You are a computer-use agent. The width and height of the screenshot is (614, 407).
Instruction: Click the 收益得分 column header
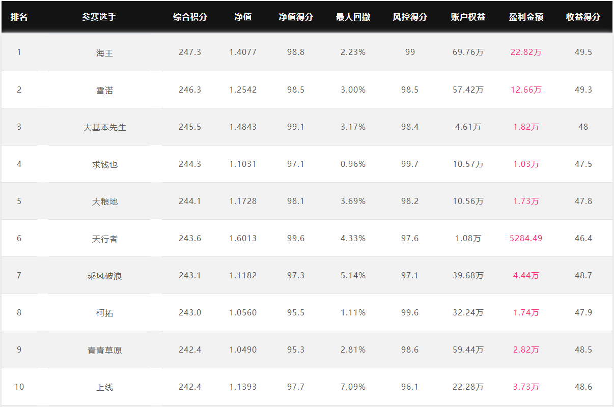(x=583, y=17)
